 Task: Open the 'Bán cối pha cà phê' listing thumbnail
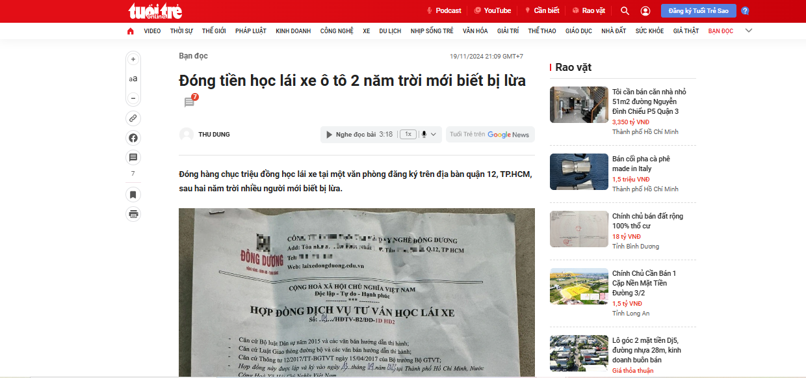(575, 172)
